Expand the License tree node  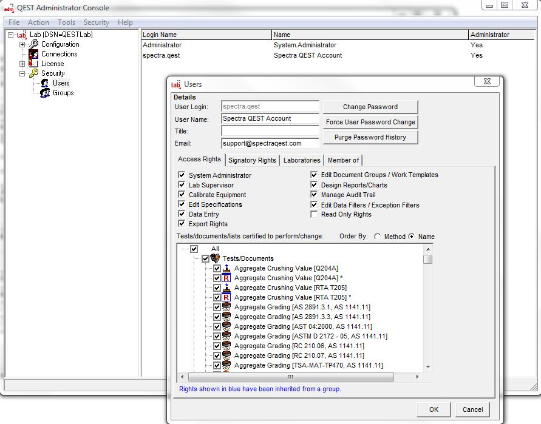click(22, 64)
